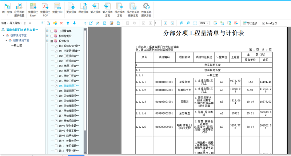Screen dimensions: 291x156
Task: Select 表9-2 专业工程 report
Action: [x=69, y=131]
